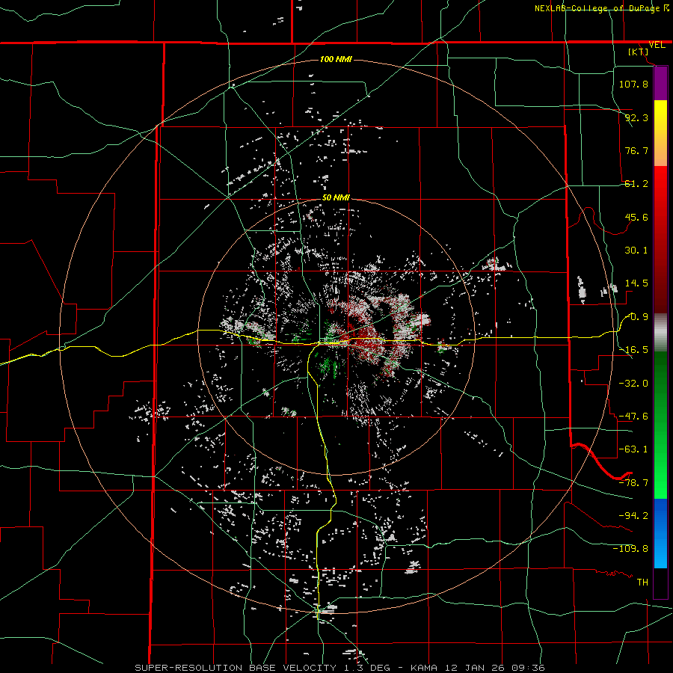Select the 76.7 scale value
This screenshot has height=673, width=673.
[636, 150]
